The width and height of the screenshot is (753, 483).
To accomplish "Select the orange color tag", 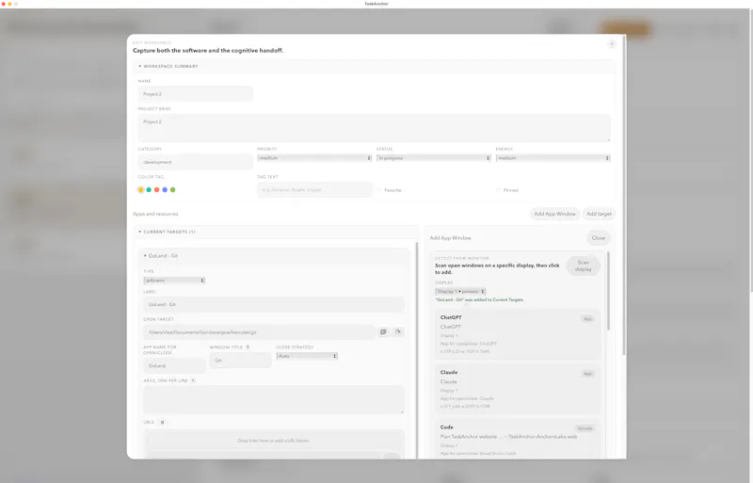I will click(x=140, y=190).
